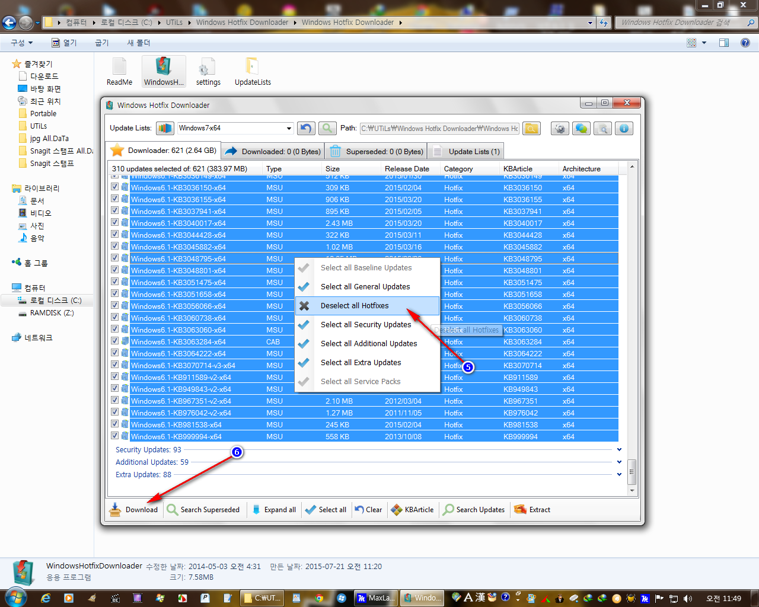The width and height of the screenshot is (759, 607).
Task: Select the settings file icon in Explorer
Action: [x=208, y=72]
